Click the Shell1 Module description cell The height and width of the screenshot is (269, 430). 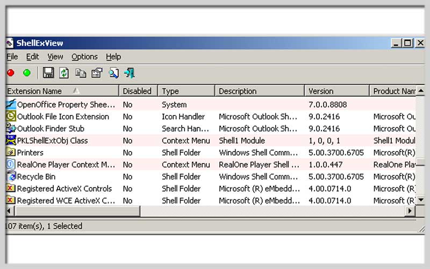click(242, 140)
